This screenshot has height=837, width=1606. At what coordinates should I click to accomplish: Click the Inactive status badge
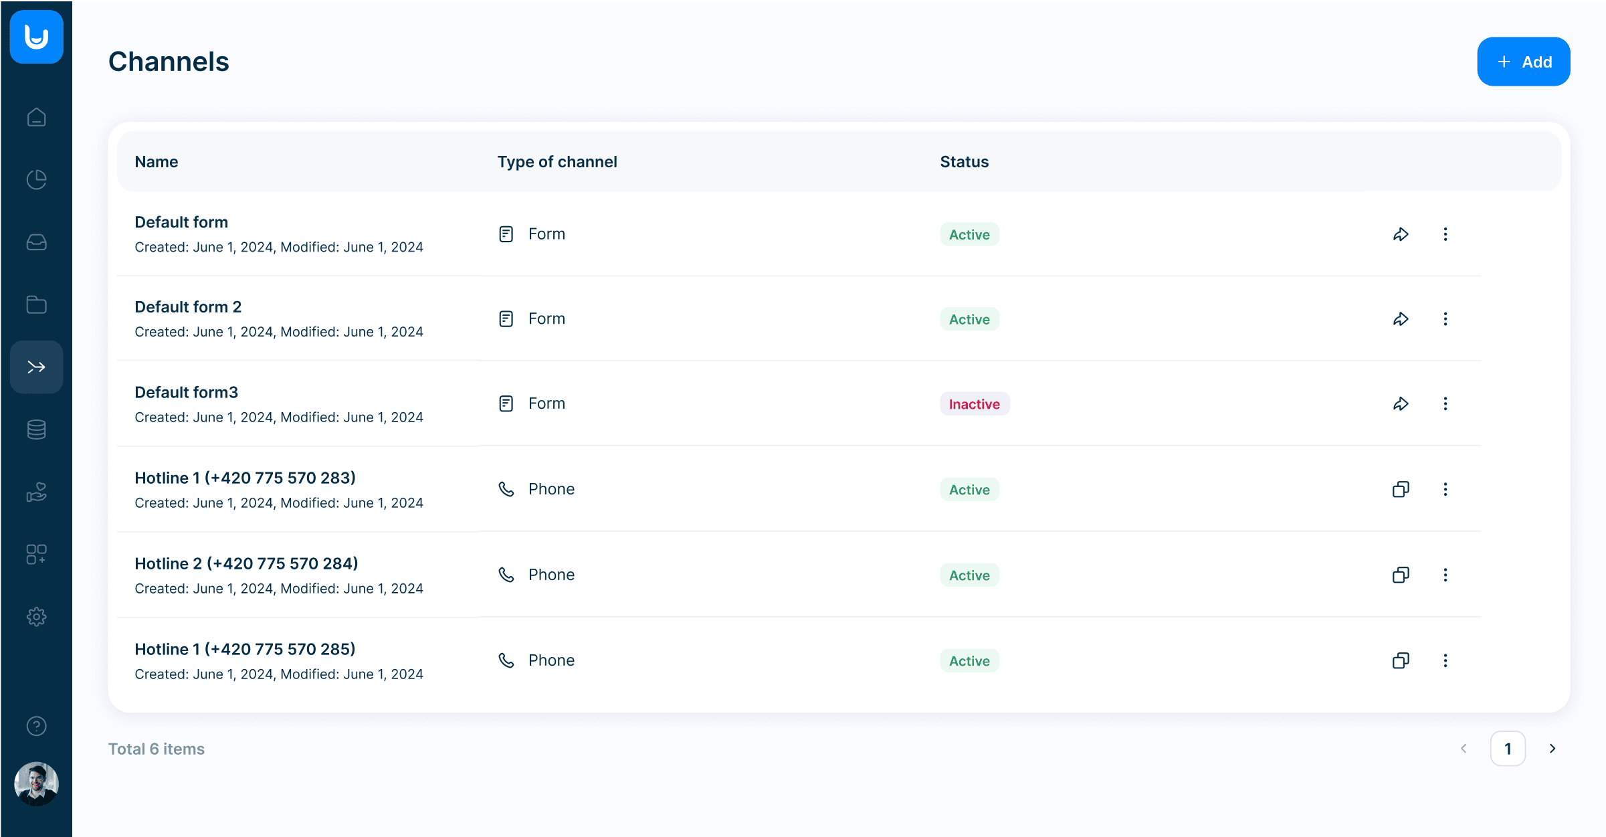coord(974,404)
